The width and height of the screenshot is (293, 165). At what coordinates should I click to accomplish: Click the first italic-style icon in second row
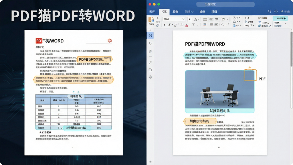[x=165, y=25]
